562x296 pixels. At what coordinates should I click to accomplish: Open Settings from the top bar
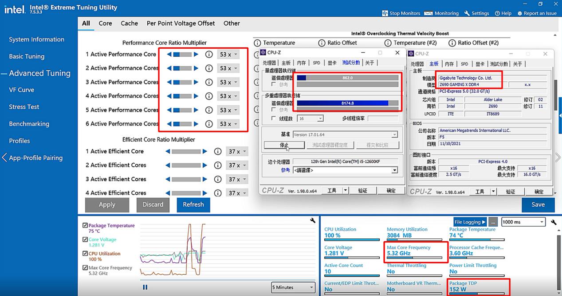476,13
